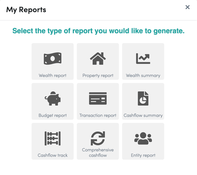Viewport: 197px width, 175px height.
Task: Select the pie chart document Cashflow summary icon
Action: coord(143,99)
